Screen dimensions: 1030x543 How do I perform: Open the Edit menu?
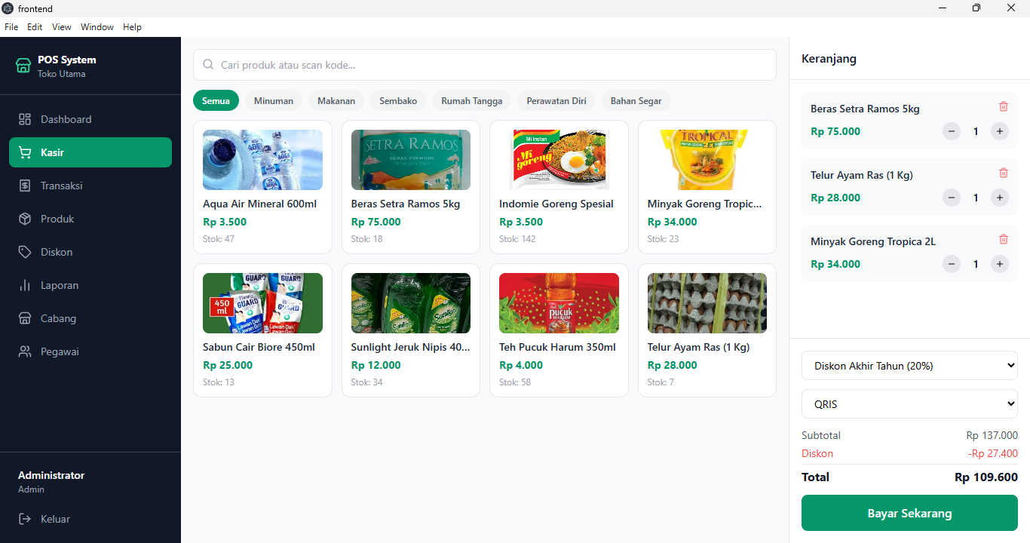pos(35,27)
